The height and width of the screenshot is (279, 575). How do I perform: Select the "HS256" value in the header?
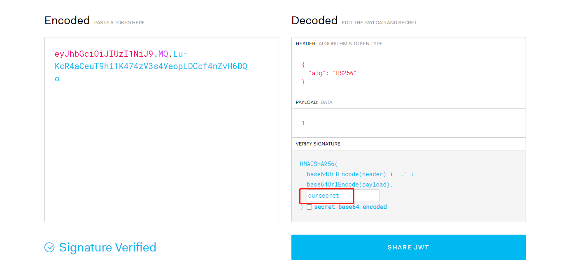click(344, 73)
